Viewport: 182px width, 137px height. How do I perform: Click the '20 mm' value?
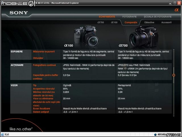pyautogui.click(x=67, y=99)
